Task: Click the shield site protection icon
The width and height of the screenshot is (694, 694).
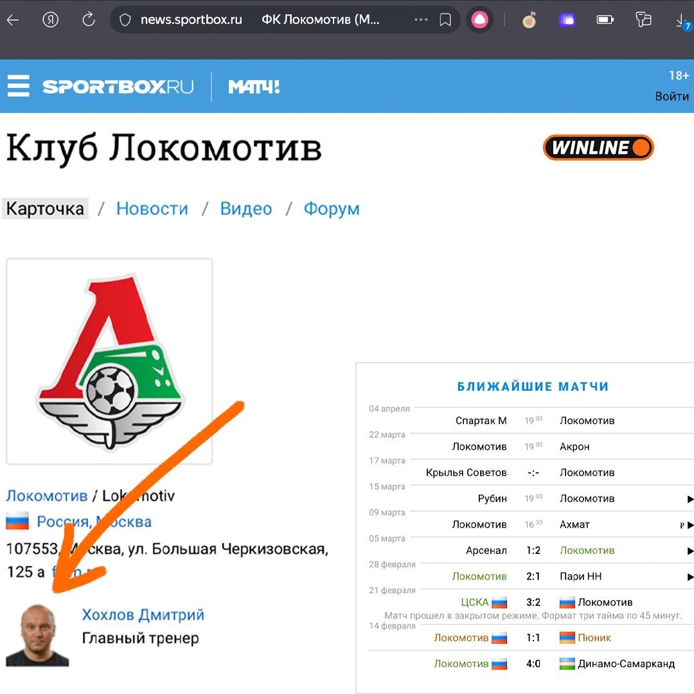Action: point(125,20)
